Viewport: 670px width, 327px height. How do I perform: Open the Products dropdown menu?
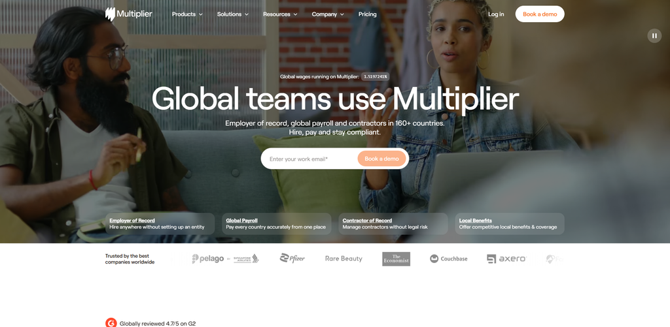(x=187, y=14)
